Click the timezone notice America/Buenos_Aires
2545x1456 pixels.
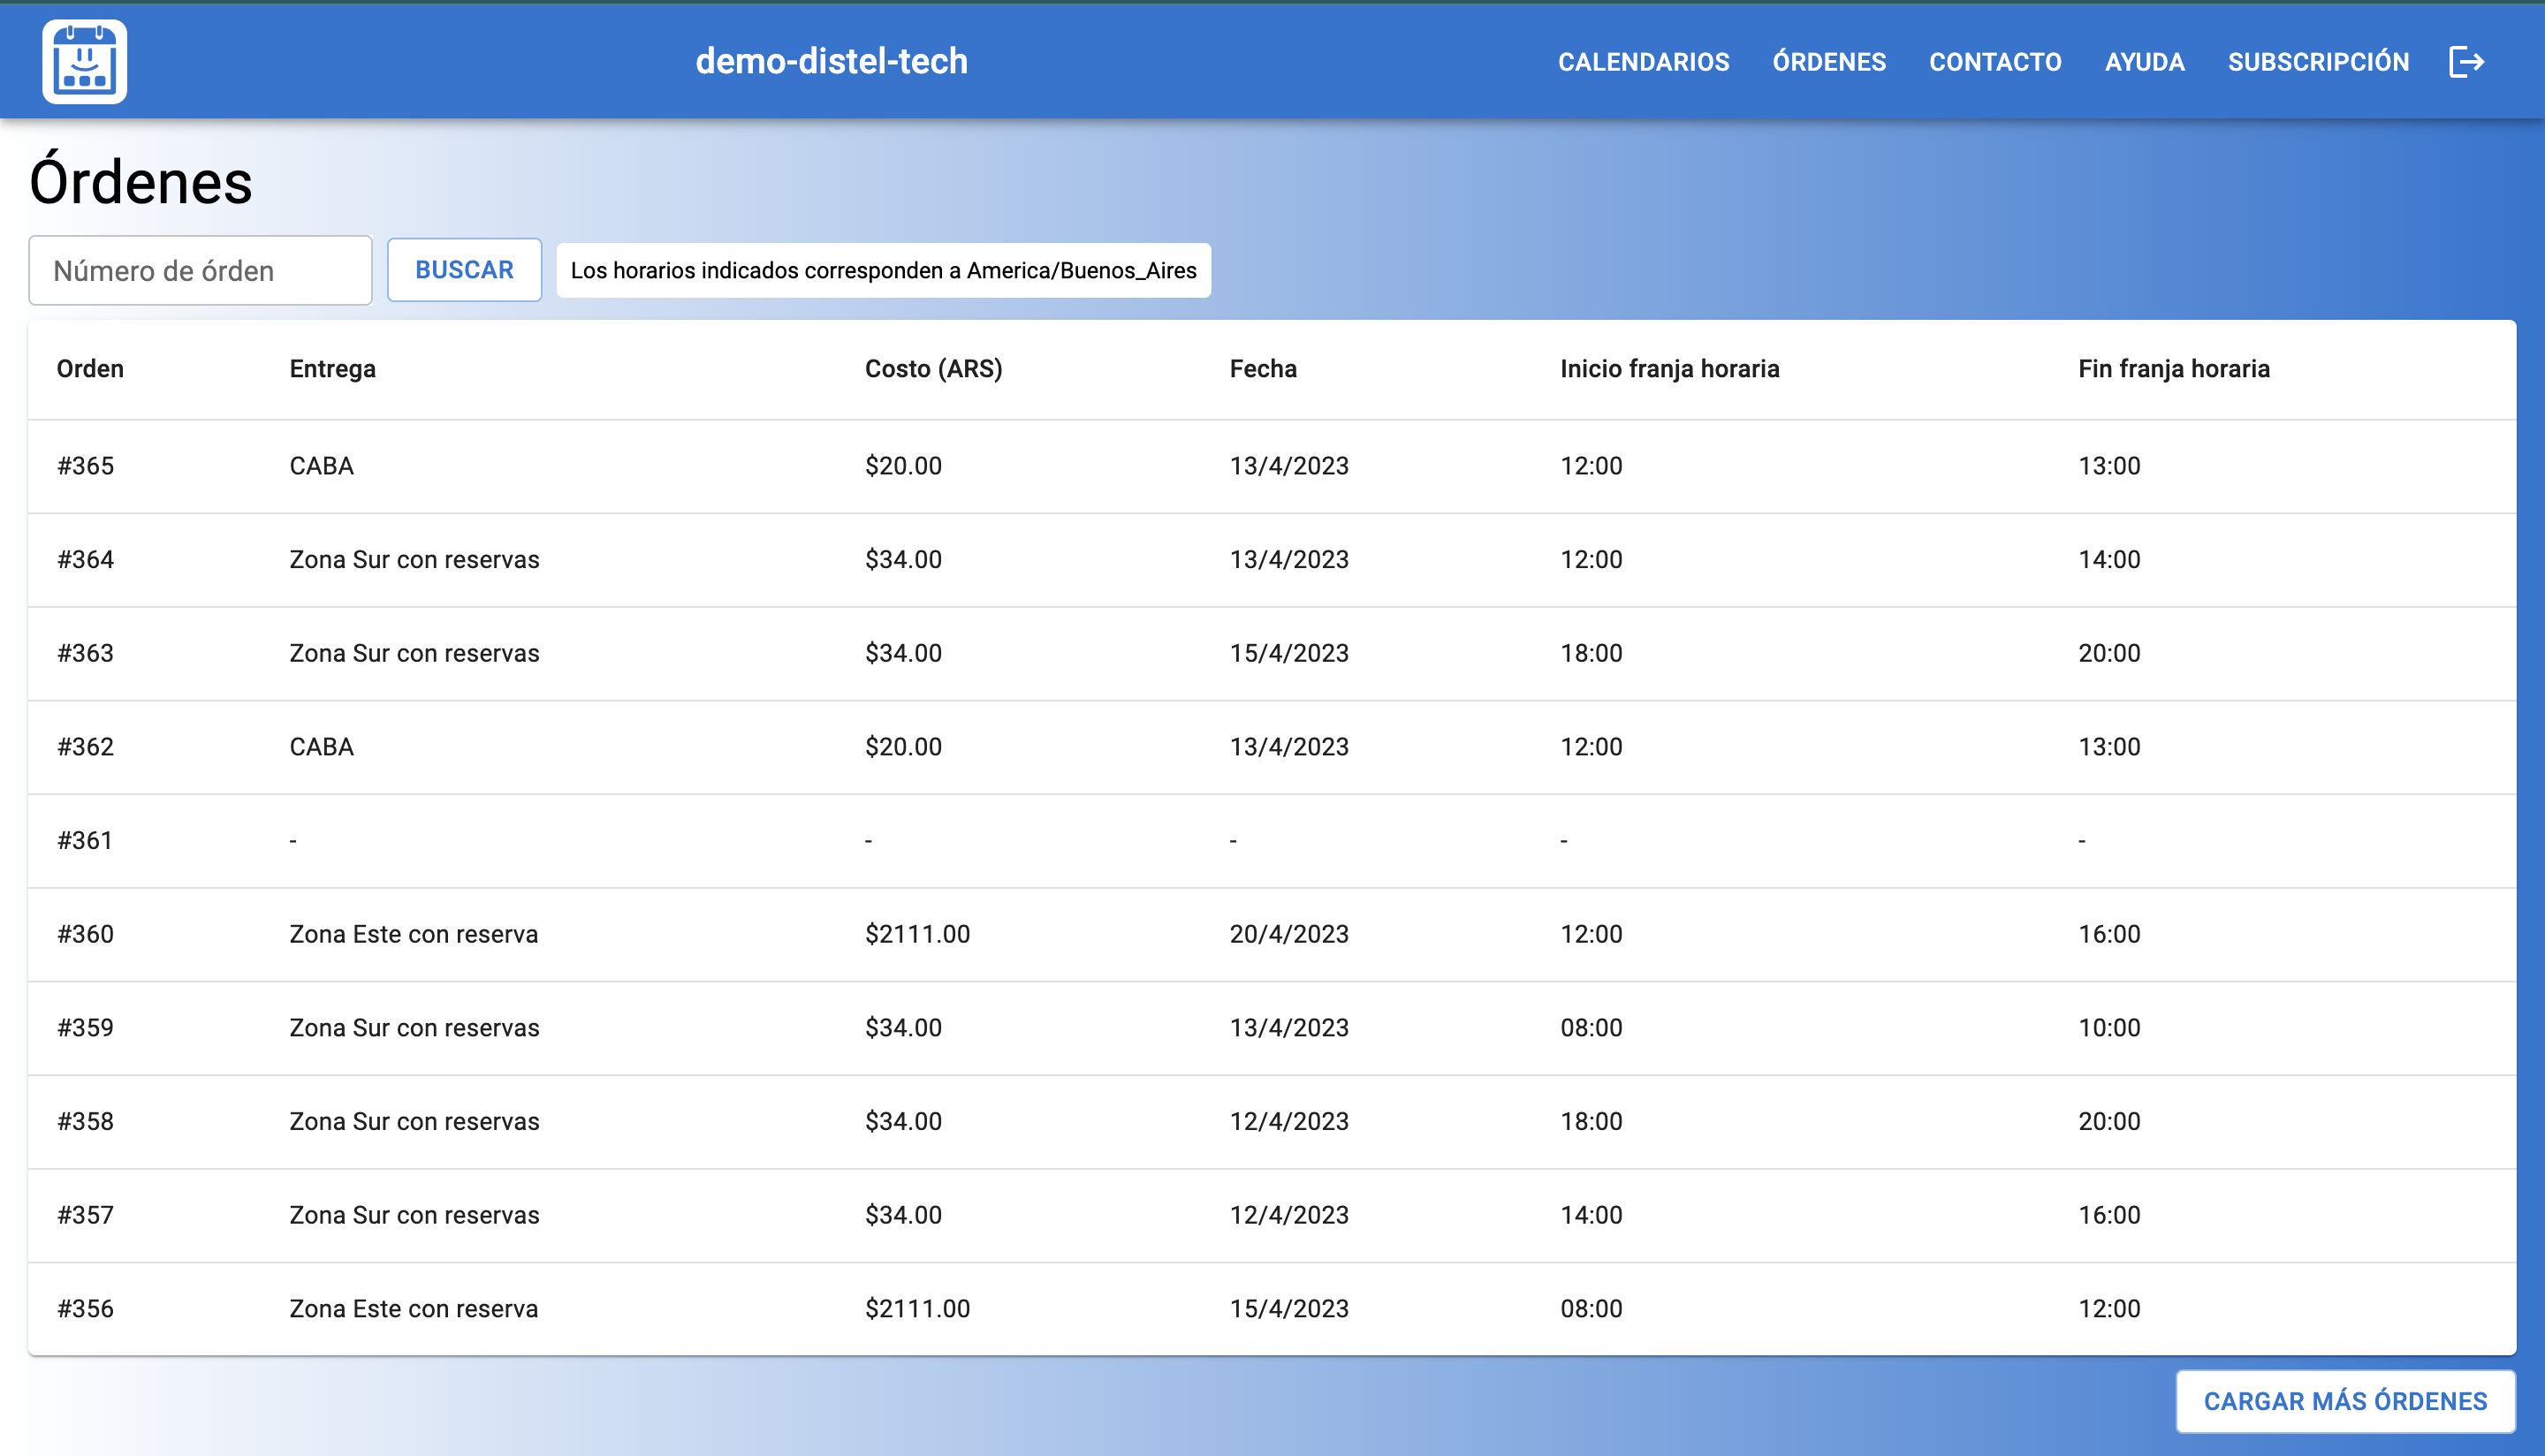click(883, 270)
